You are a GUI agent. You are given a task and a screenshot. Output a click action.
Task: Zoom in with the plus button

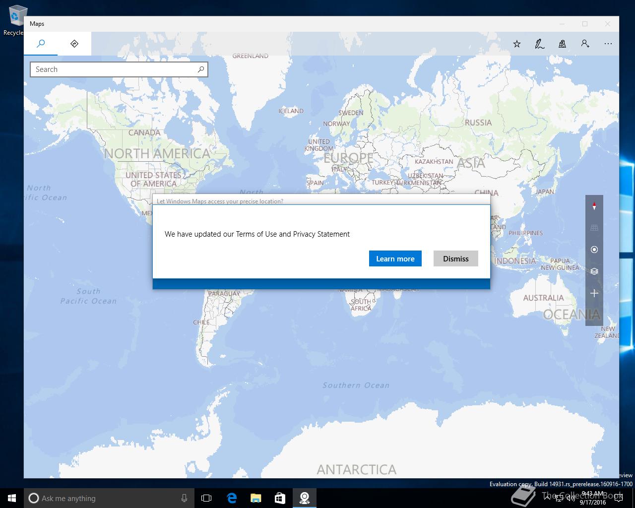[594, 293]
